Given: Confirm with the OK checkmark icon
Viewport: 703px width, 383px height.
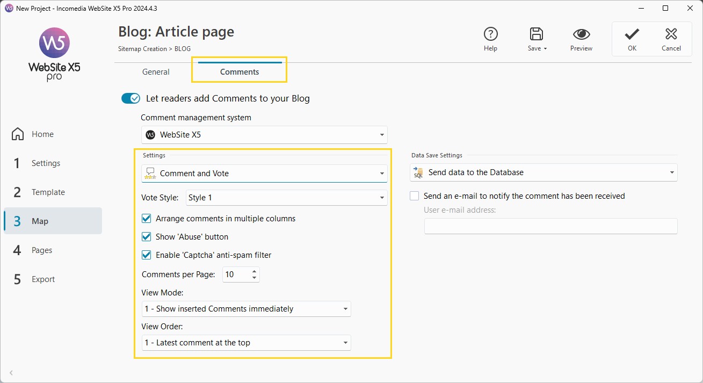Looking at the screenshot, I should pyautogui.click(x=632, y=34).
